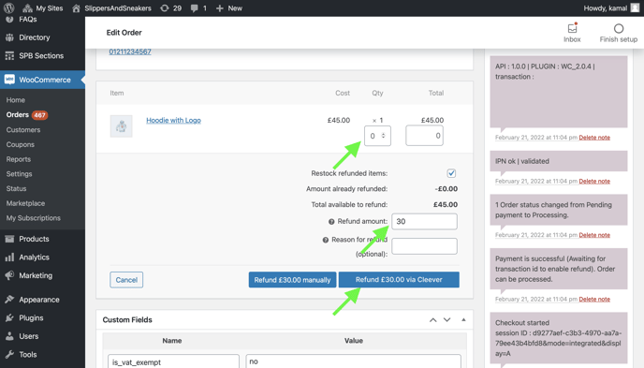Click the WooCommerce logo icon
644x368 pixels.
click(9, 80)
